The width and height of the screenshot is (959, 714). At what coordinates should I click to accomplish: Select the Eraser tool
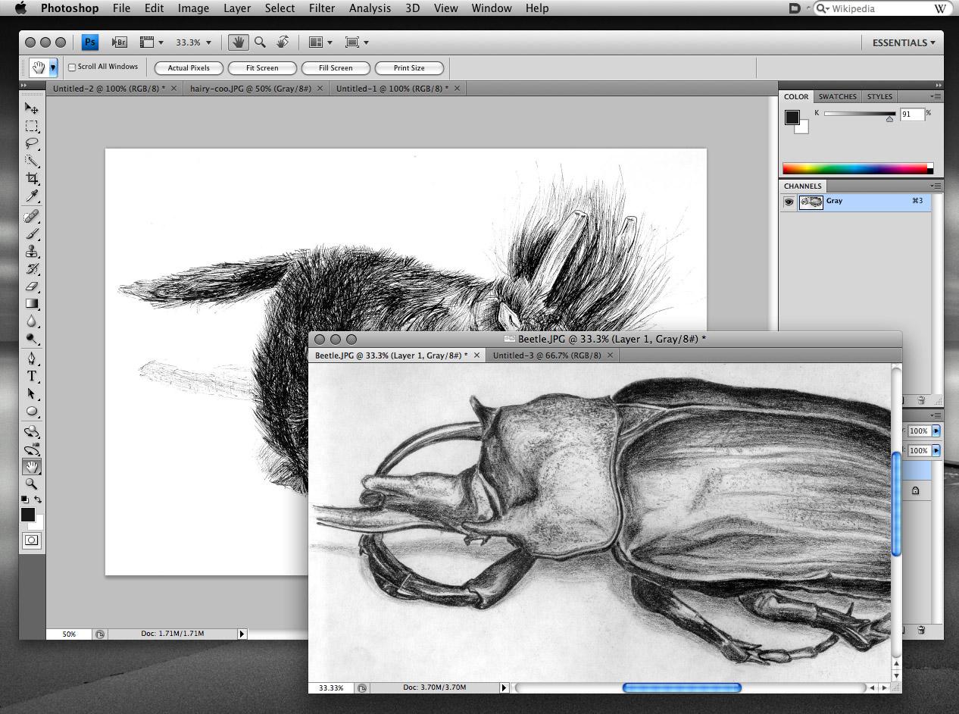click(32, 287)
